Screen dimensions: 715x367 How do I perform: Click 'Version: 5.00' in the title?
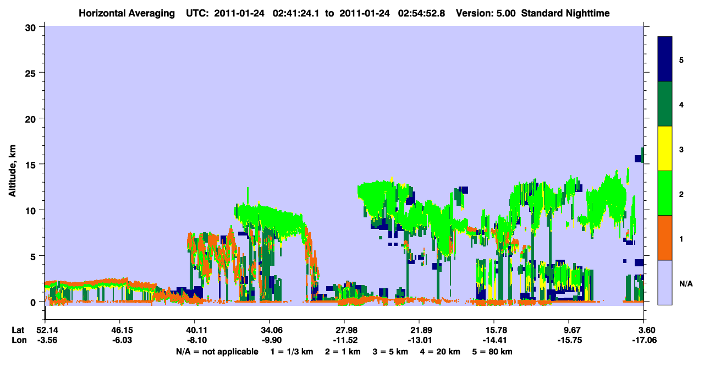(x=486, y=13)
